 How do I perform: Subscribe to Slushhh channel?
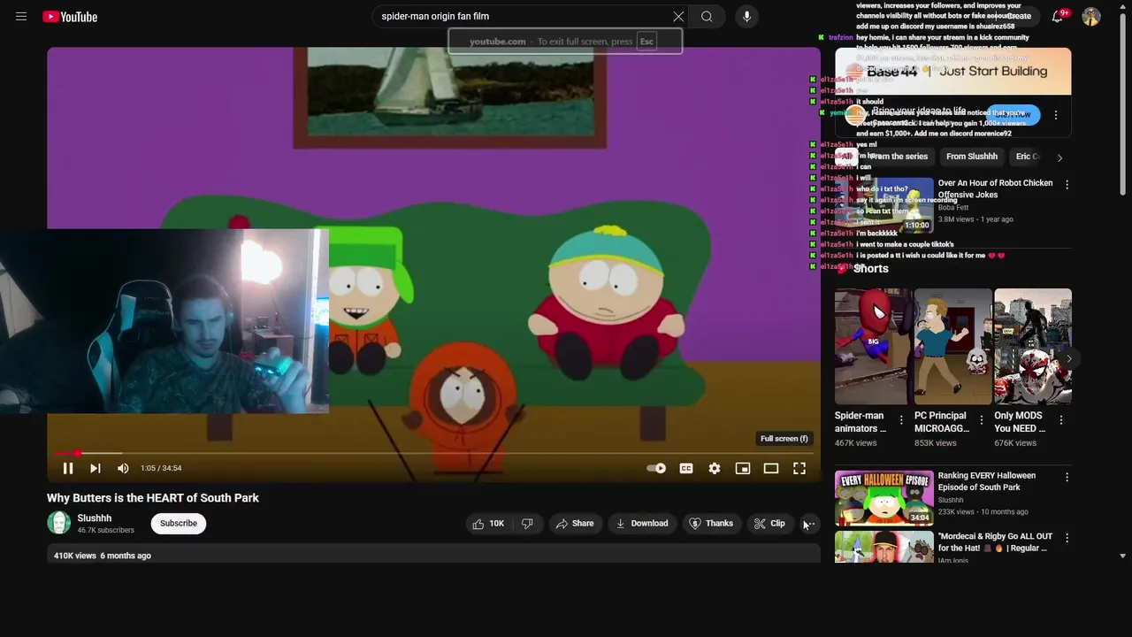click(179, 524)
